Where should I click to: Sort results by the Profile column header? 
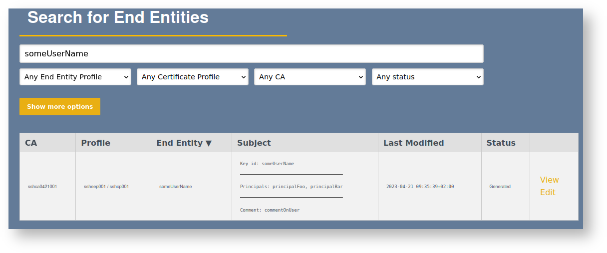(96, 143)
